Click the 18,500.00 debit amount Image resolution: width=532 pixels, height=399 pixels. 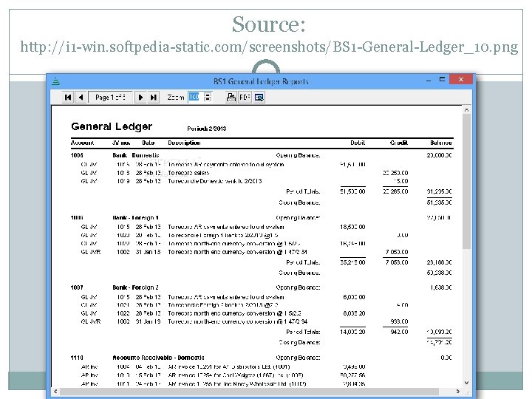click(x=352, y=227)
